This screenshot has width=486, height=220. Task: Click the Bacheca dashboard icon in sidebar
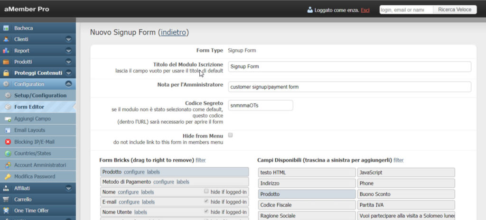tap(6, 28)
